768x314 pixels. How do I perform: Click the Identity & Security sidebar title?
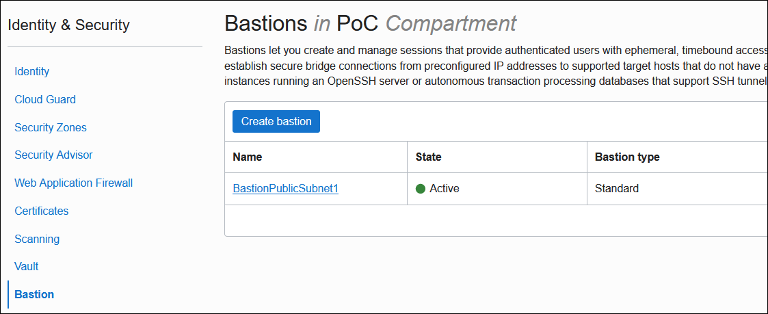tap(68, 26)
